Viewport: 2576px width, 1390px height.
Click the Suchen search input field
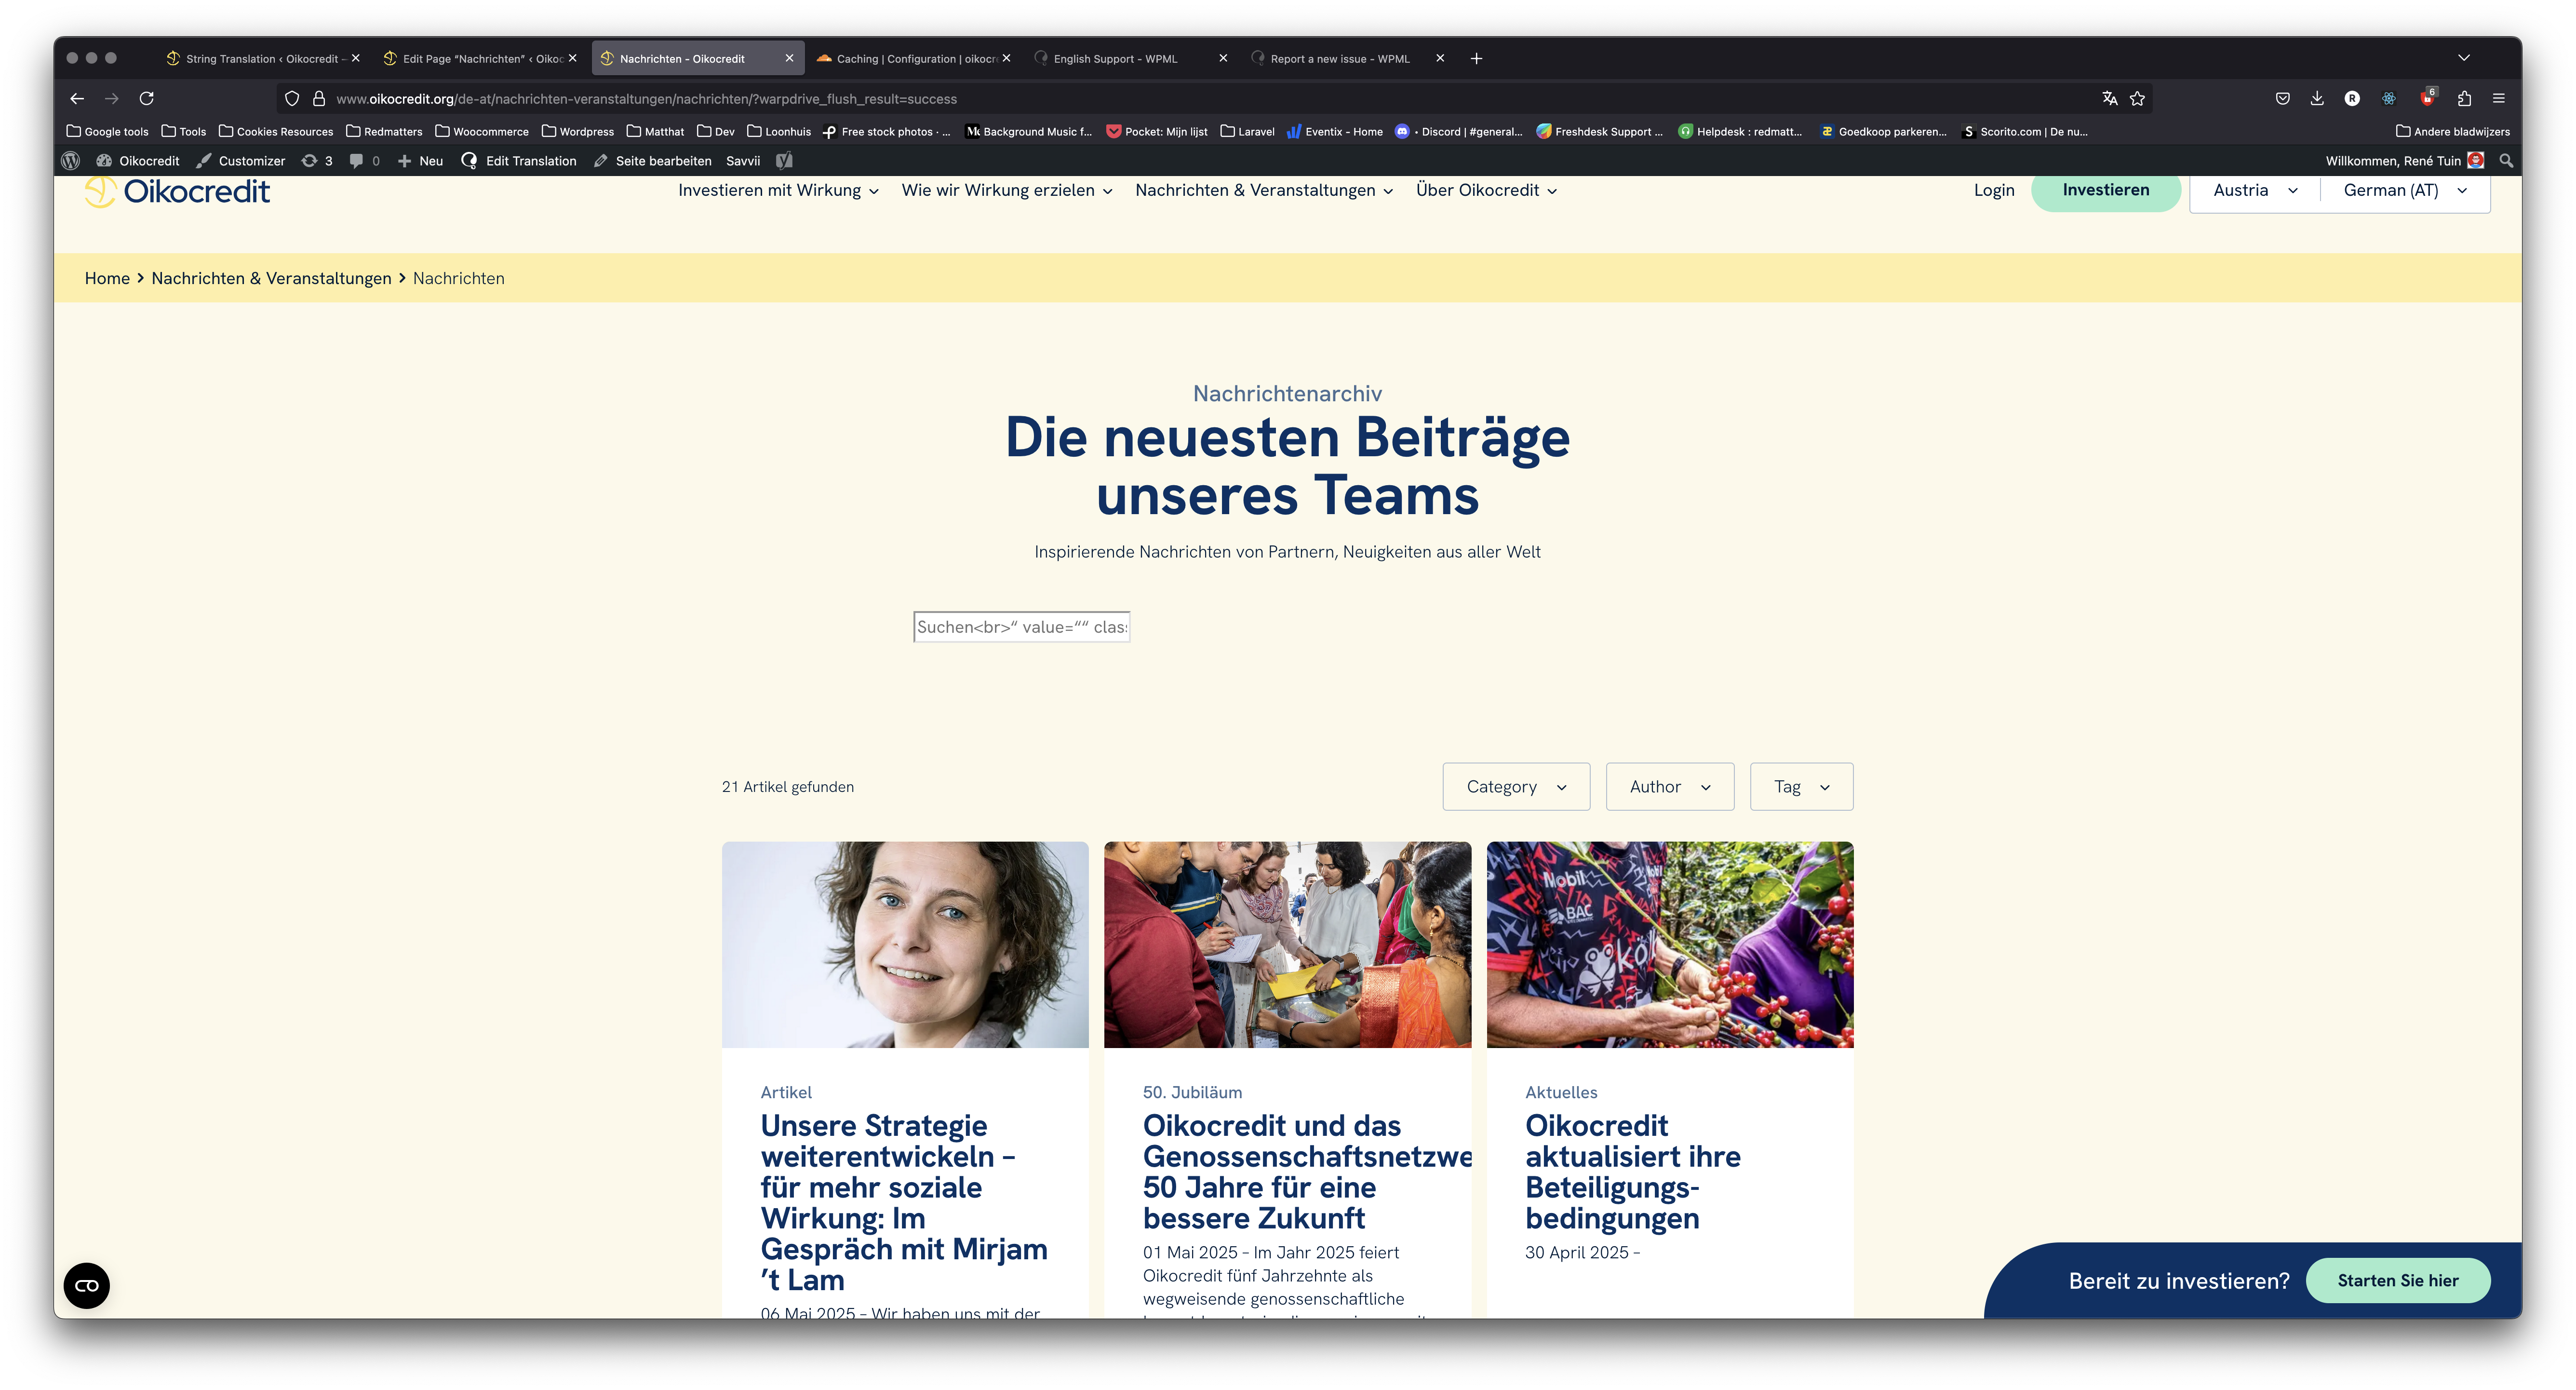click(x=1021, y=627)
